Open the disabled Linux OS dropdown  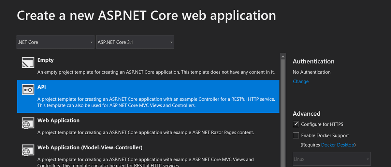point(332,159)
